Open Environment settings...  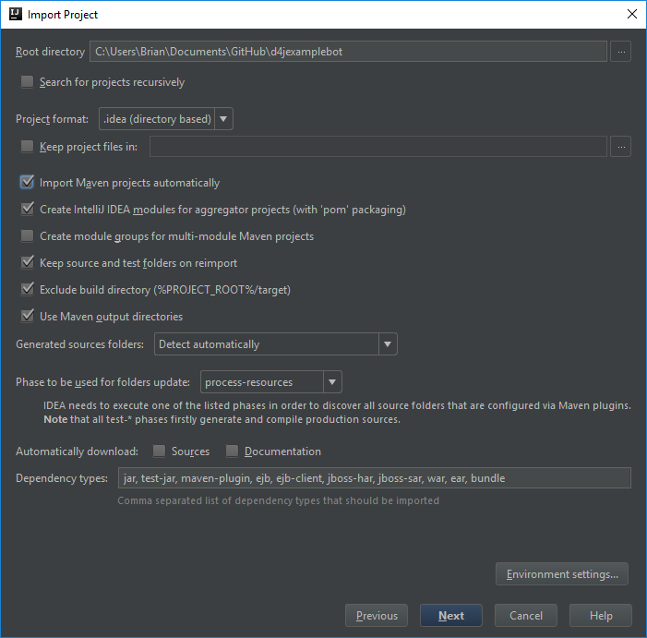(562, 574)
